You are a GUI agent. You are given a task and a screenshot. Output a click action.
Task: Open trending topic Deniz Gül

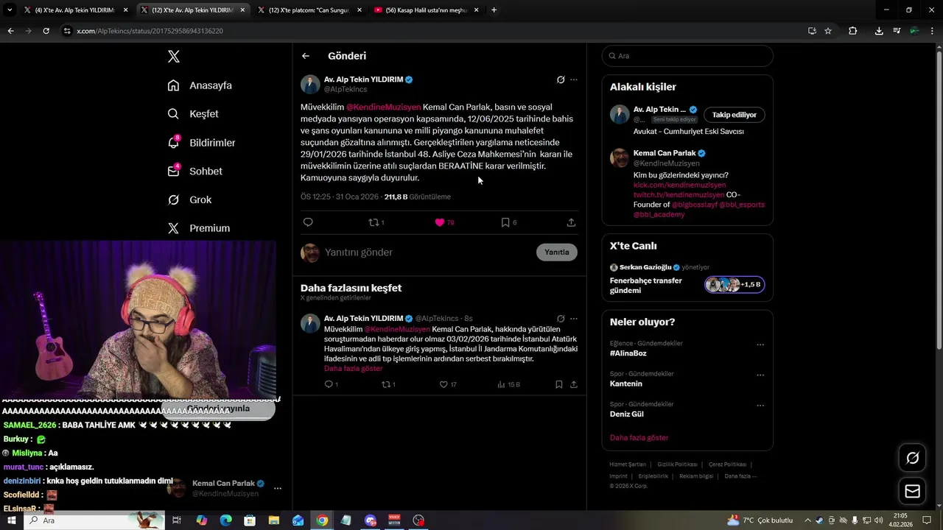627,414
